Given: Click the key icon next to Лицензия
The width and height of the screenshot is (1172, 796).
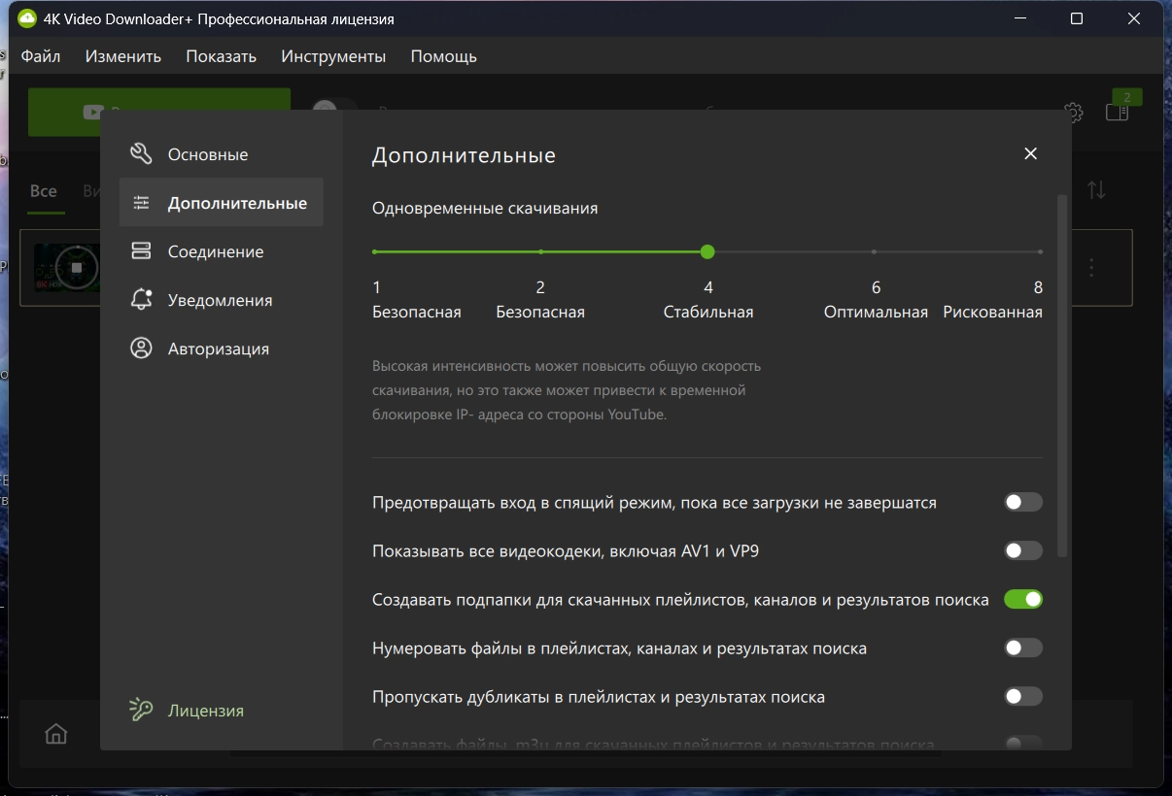Looking at the screenshot, I should pyautogui.click(x=142, y=711).
